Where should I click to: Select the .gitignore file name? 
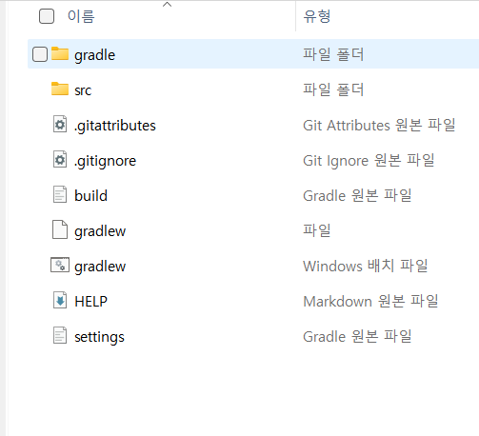point(105,161)
